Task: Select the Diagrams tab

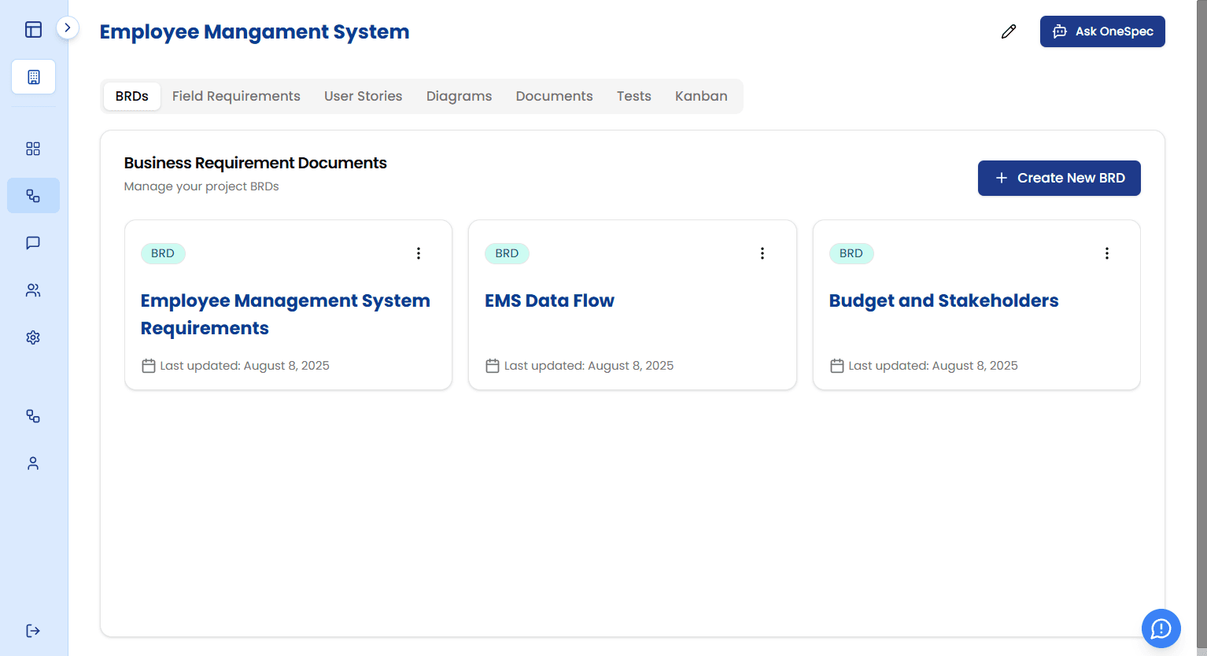Action: pos(459,95)
